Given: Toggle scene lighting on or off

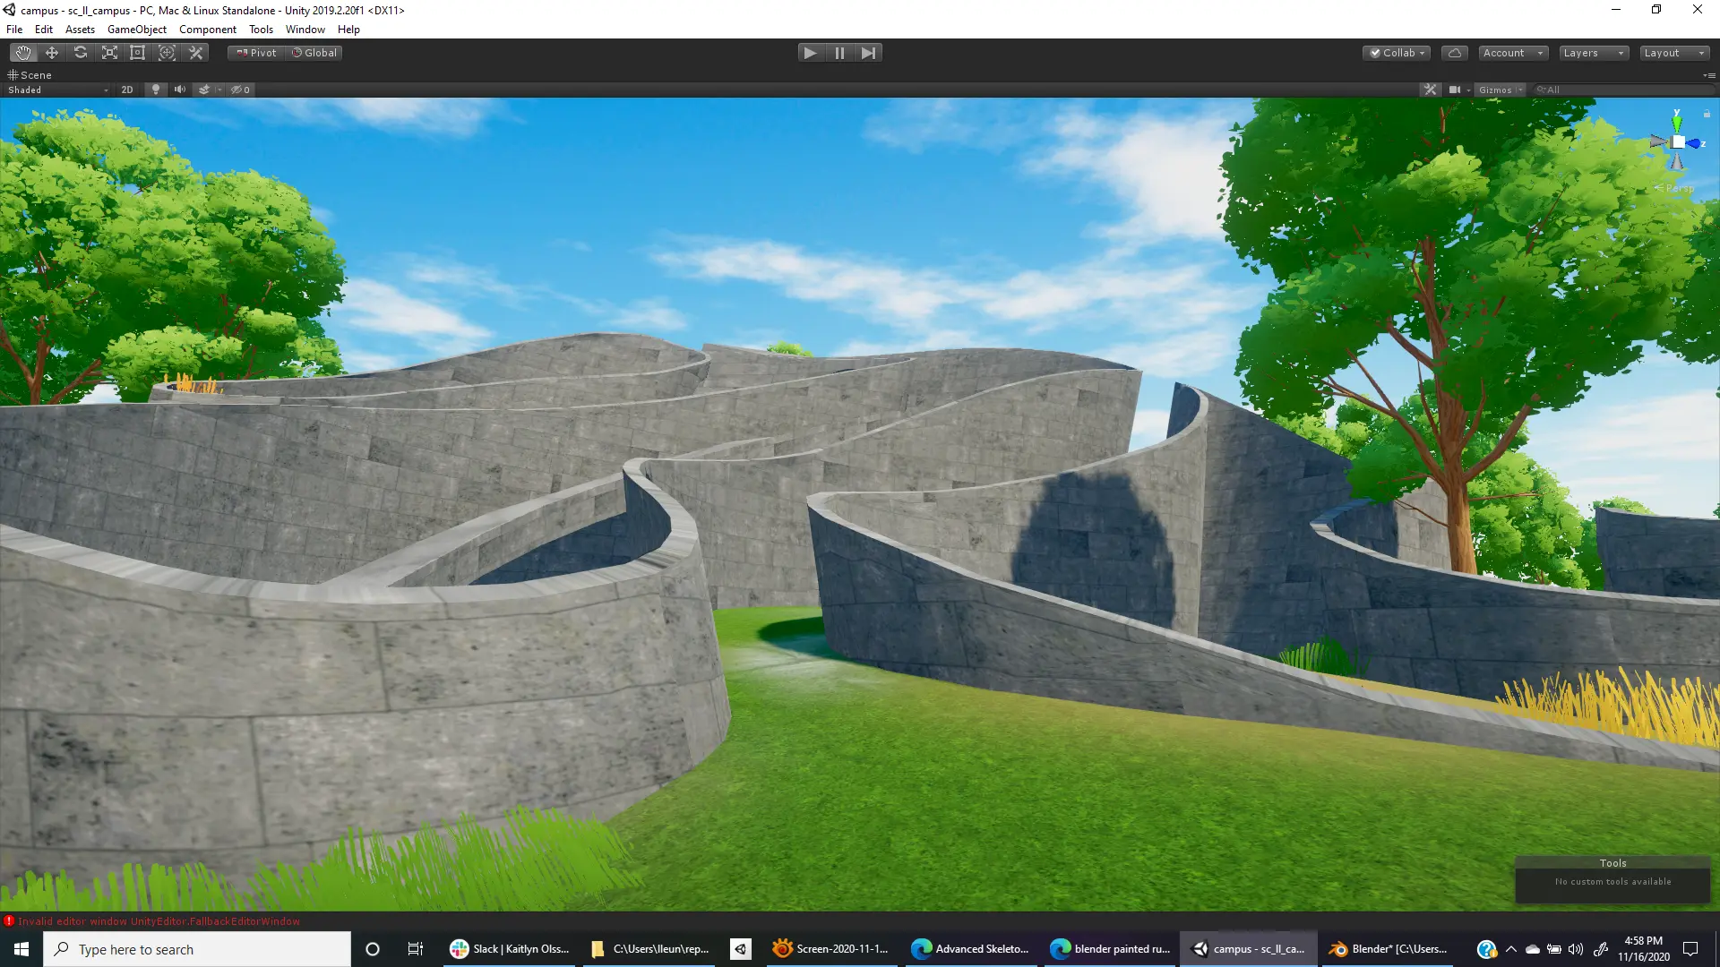Looking at the screenshot, I should (156, 90).
